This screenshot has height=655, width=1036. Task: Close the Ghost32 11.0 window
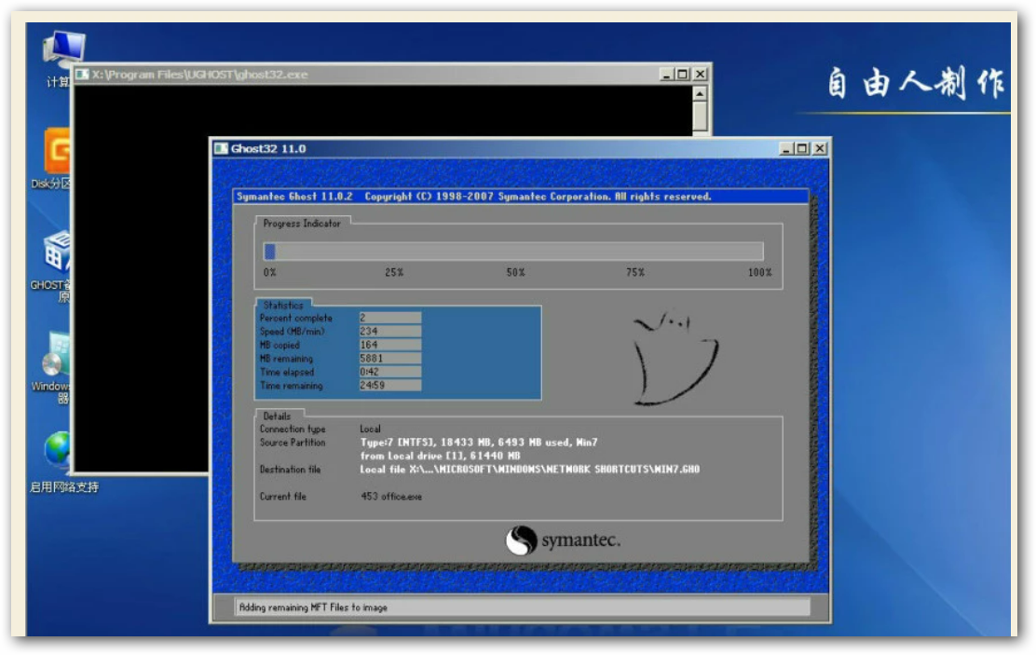click(819, 149)
